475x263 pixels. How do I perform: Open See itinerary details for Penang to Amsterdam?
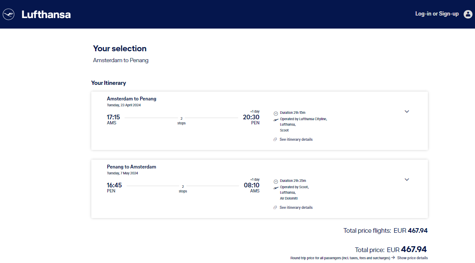tap(296, 208)
